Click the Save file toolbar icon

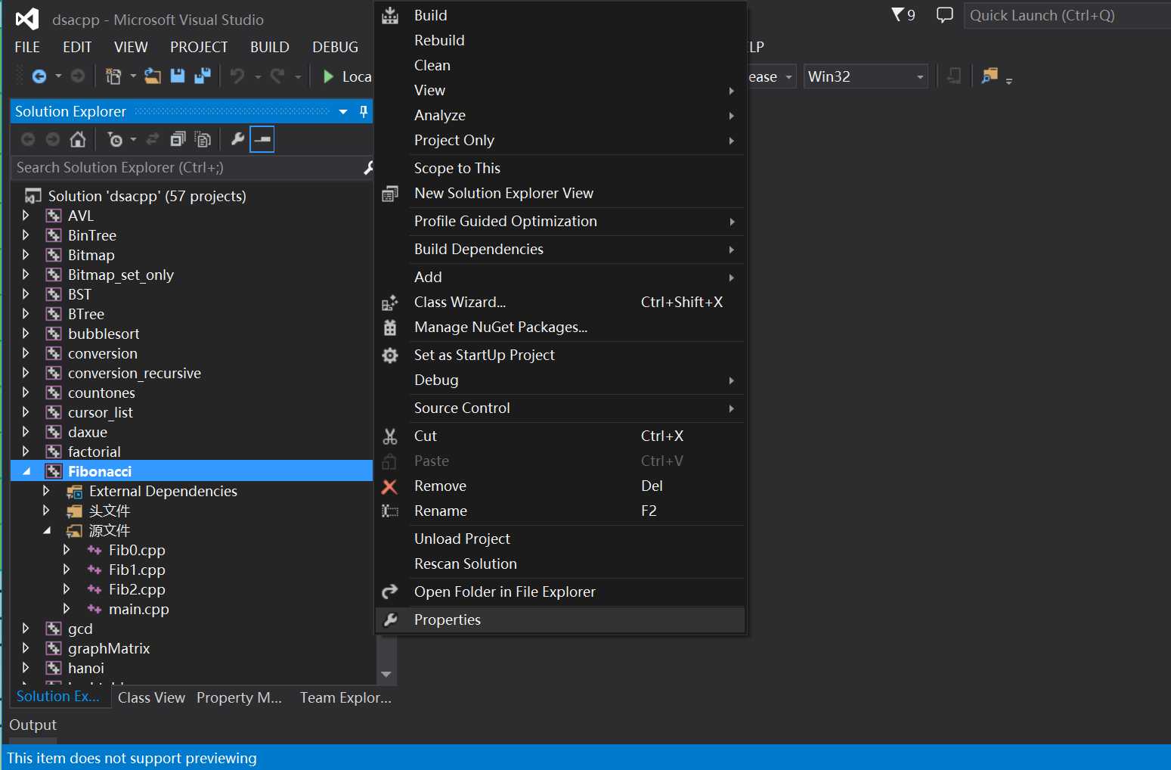pos(178,76)
